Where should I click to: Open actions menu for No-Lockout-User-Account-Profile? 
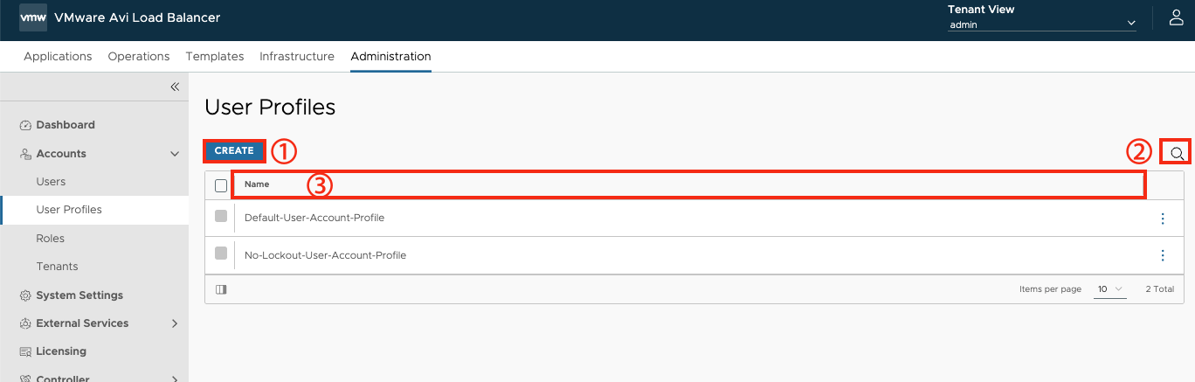1163,255
